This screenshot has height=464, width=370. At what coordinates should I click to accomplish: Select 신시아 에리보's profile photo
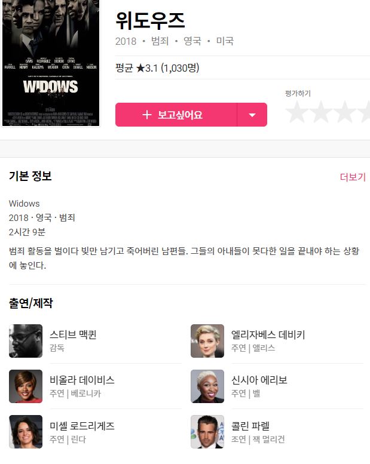207,386
